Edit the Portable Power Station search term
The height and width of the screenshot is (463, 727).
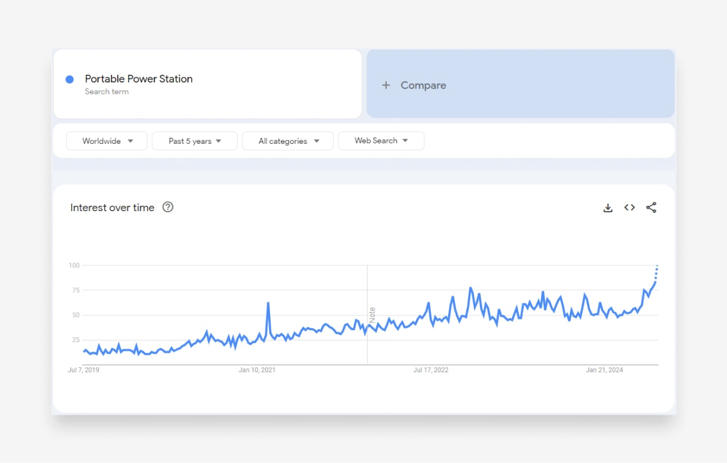(139, 79)
